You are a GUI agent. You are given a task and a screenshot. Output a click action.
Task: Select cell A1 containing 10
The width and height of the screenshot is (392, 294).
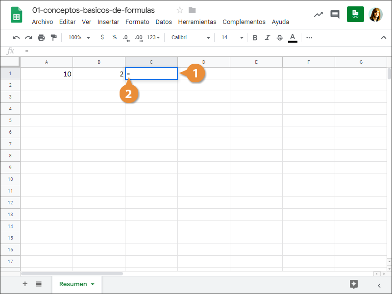pyautogui.click(x=47, y=73)
